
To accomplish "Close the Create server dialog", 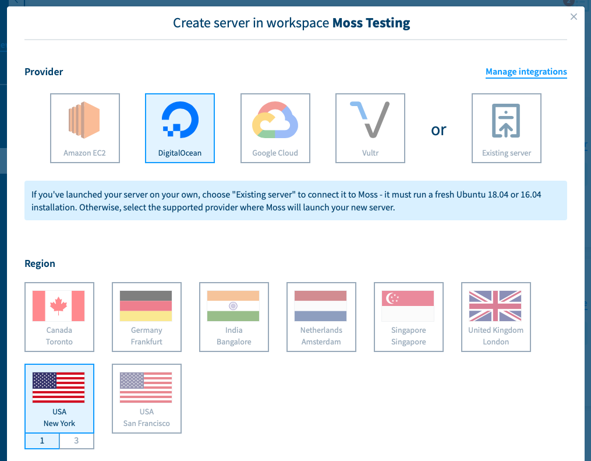I will coord(574,16).
